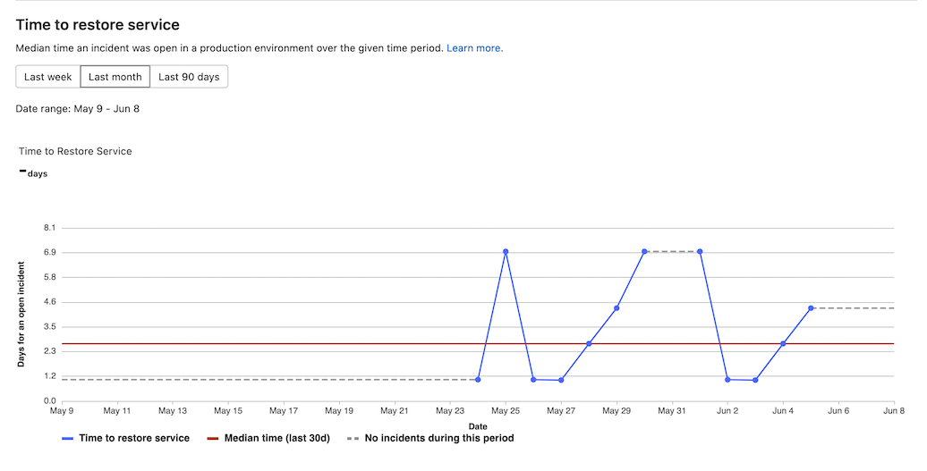
Task: Click the May 25 peak data point
Action: (506, 252)
